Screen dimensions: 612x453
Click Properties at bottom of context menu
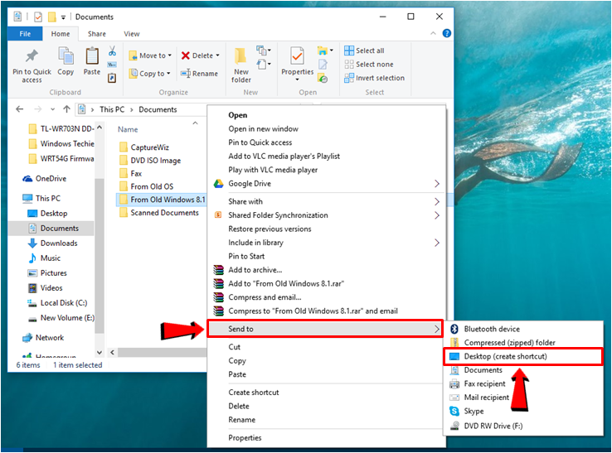coord(245,438)
